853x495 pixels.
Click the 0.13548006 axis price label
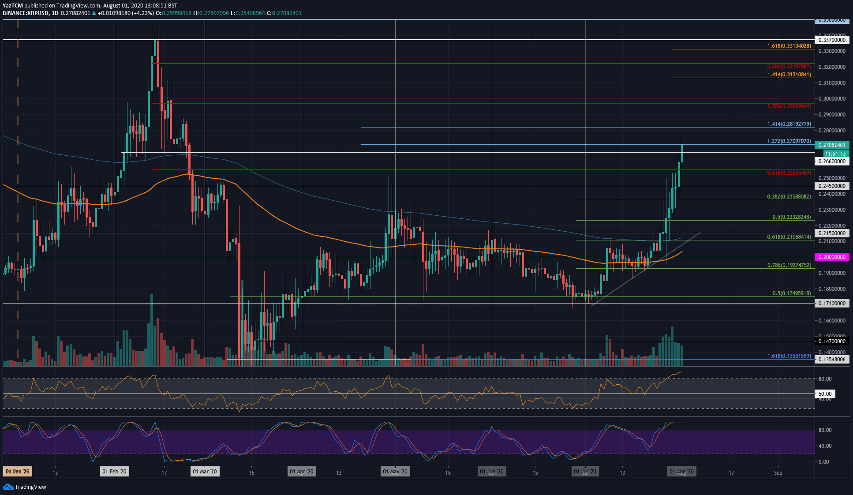click(x=832, y=359)
